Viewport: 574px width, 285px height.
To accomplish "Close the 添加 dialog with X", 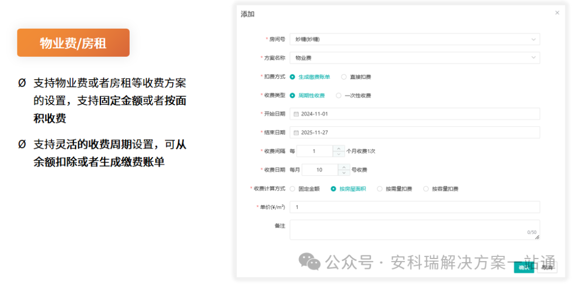I will [x=557, y=13].
